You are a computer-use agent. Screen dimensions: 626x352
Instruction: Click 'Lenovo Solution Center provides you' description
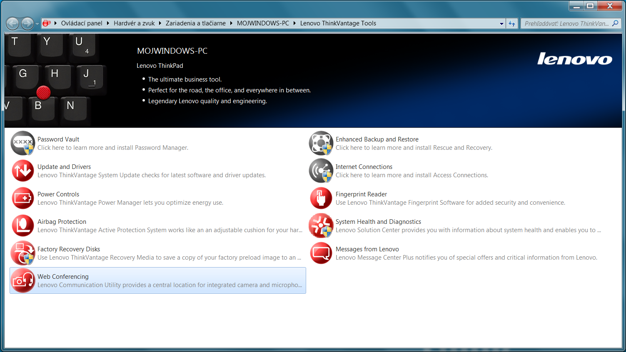pos(468,230)
